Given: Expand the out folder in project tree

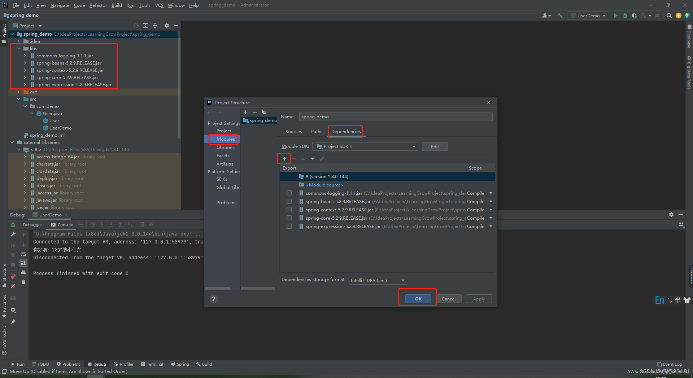Looking at the screenshot, I should point(18,92).
